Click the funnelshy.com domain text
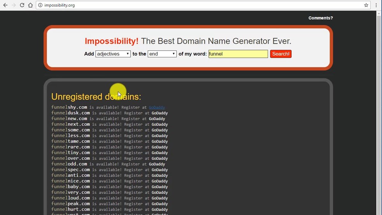This screenshot has height=215, width=382. 69,107
